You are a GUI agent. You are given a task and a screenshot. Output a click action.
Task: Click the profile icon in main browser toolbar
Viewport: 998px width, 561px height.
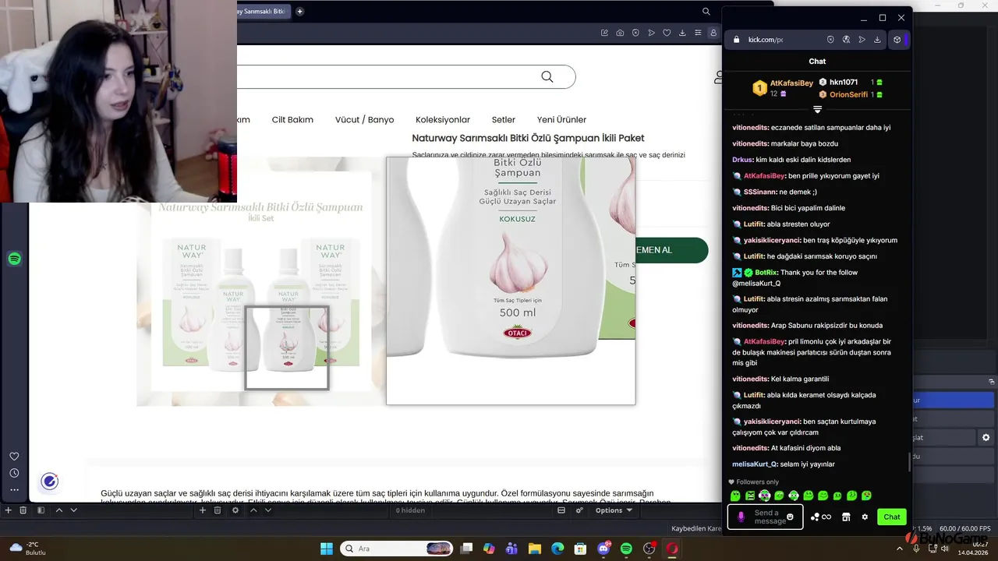tap(713, 33)
